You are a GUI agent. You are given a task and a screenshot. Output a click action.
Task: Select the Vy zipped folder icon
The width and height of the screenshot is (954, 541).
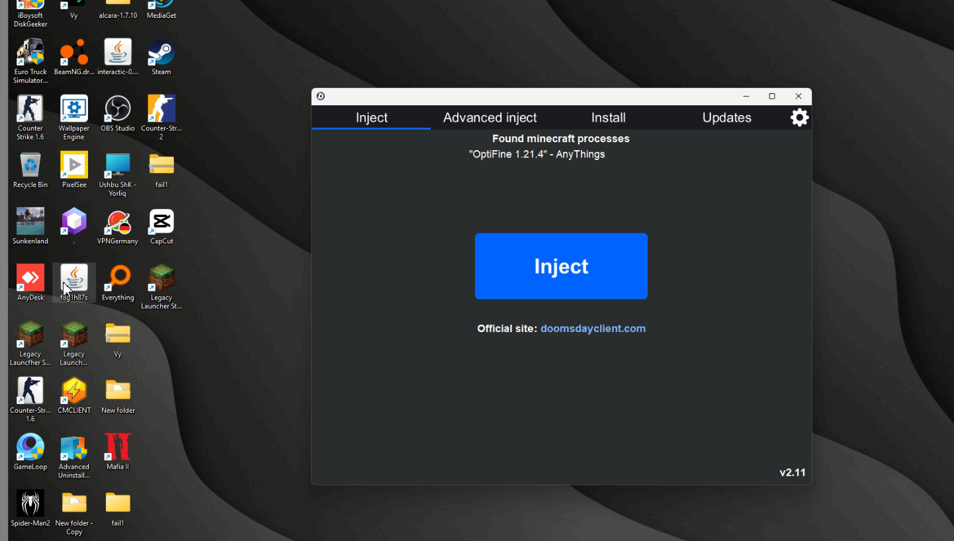pos(118,339)
